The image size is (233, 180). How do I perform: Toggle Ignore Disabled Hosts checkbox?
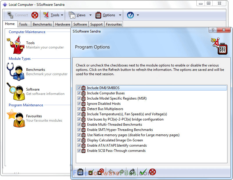coord(79,104)
